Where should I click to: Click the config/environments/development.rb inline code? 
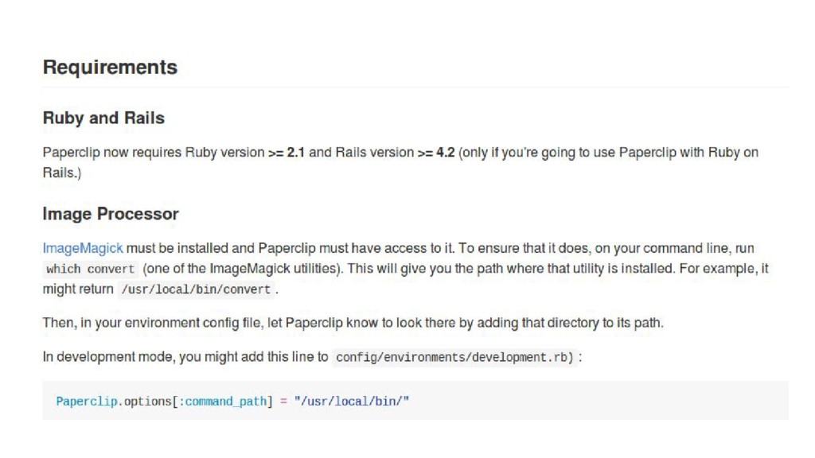pos(454,357)
